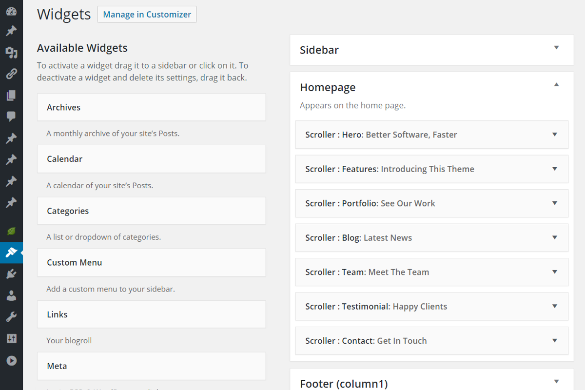The height and width of the screenshot is (390, 585).
Task: Expand the Scroller Blog widget arrow
Action: [x=554, y=237]
